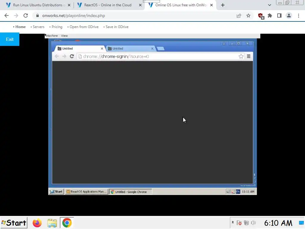Open the View menu
This screenshot has width=305, height=229.
coord(64,36)
